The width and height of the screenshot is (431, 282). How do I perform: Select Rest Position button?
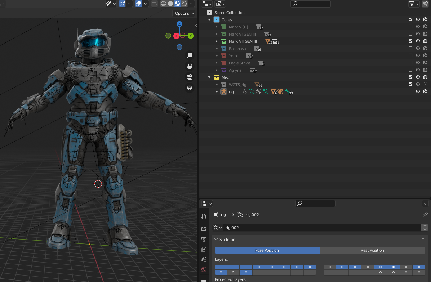(x=372, y=250)
